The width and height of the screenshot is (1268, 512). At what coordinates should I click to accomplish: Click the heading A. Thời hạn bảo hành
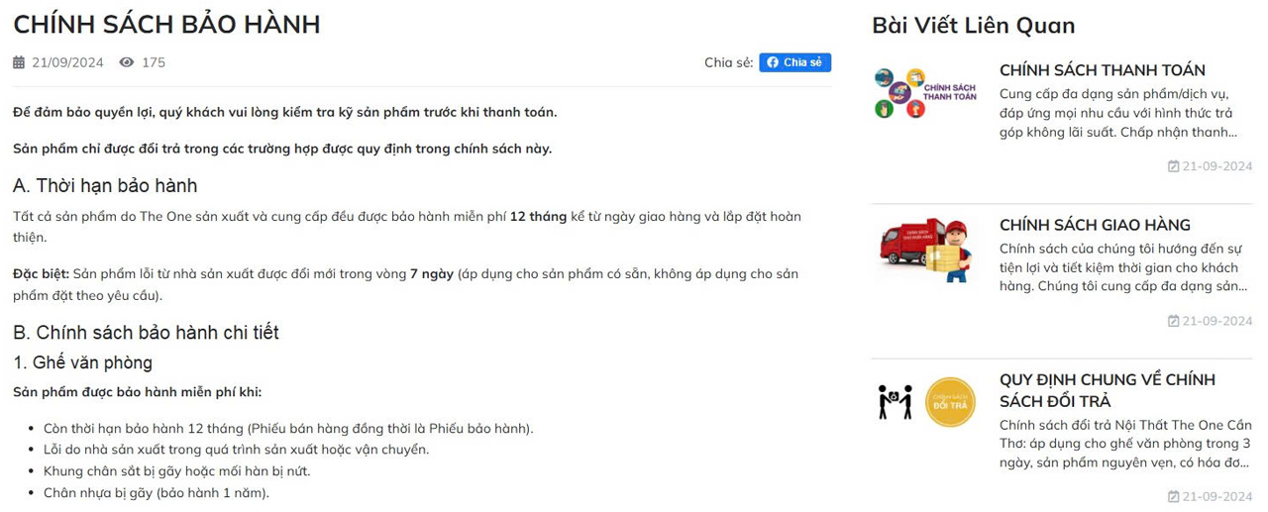[x=105, y=185]
